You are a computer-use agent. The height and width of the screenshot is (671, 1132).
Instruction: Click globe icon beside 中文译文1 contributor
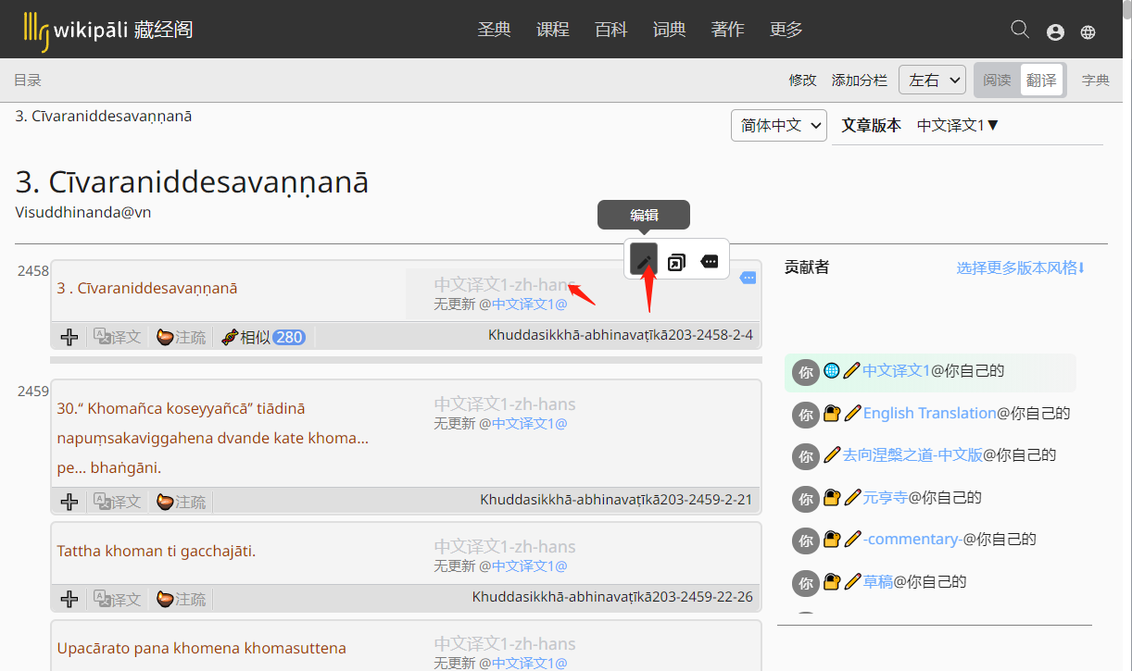(832, 371)
